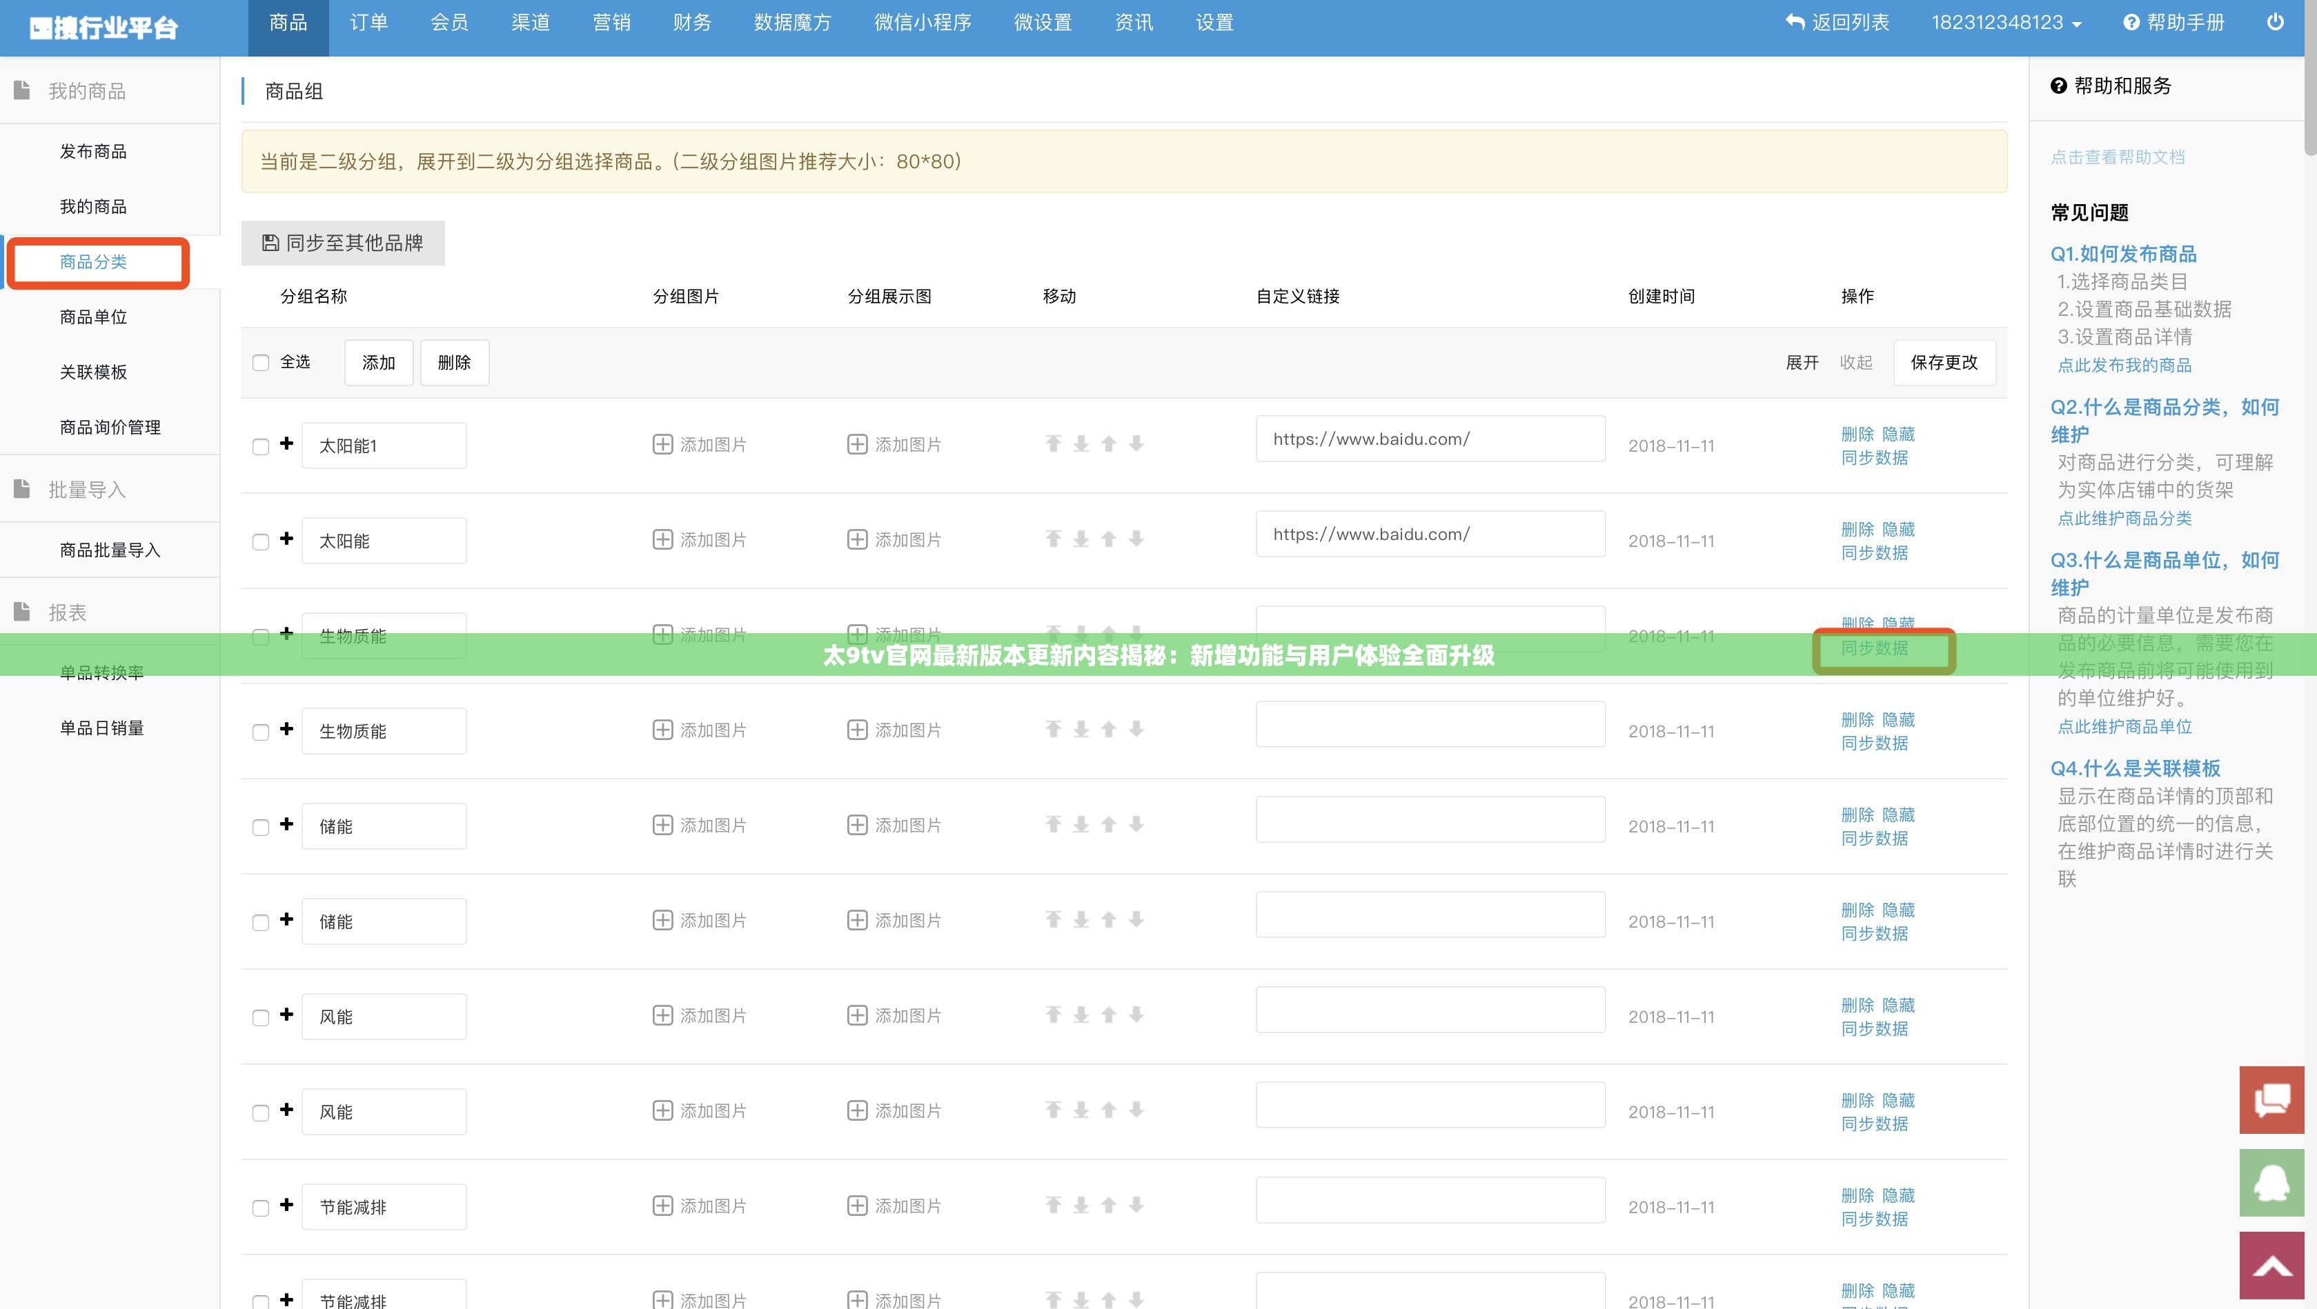The height and width of the screenshot is (1309, 2317).
Task: Move 太阳能1 group up one position
Action: pyautogui.click(x=1109, y=443)
